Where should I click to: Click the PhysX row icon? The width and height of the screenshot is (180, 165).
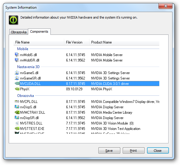tap(17, 89)
